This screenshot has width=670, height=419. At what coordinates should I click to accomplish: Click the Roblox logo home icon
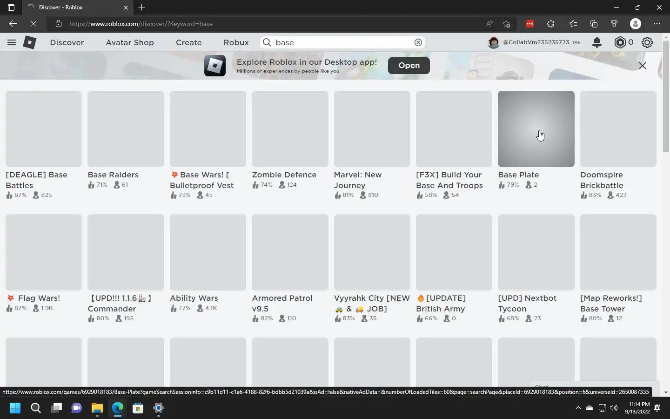[30, 42]
